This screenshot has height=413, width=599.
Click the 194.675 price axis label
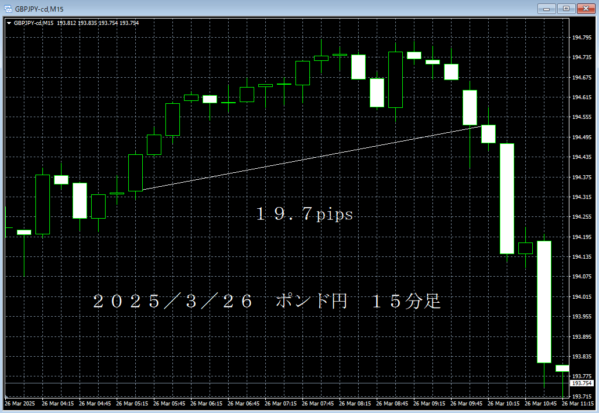(582, 78)
